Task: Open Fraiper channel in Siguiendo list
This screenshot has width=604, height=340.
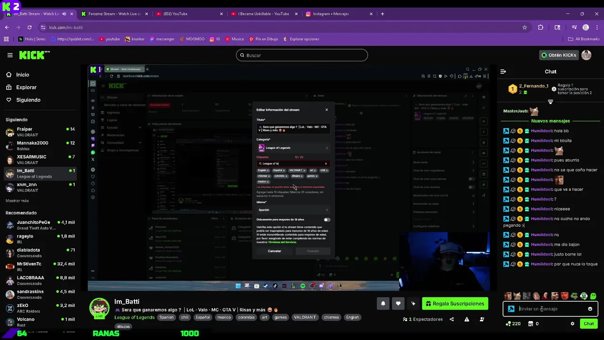Action: click(40, 132)
